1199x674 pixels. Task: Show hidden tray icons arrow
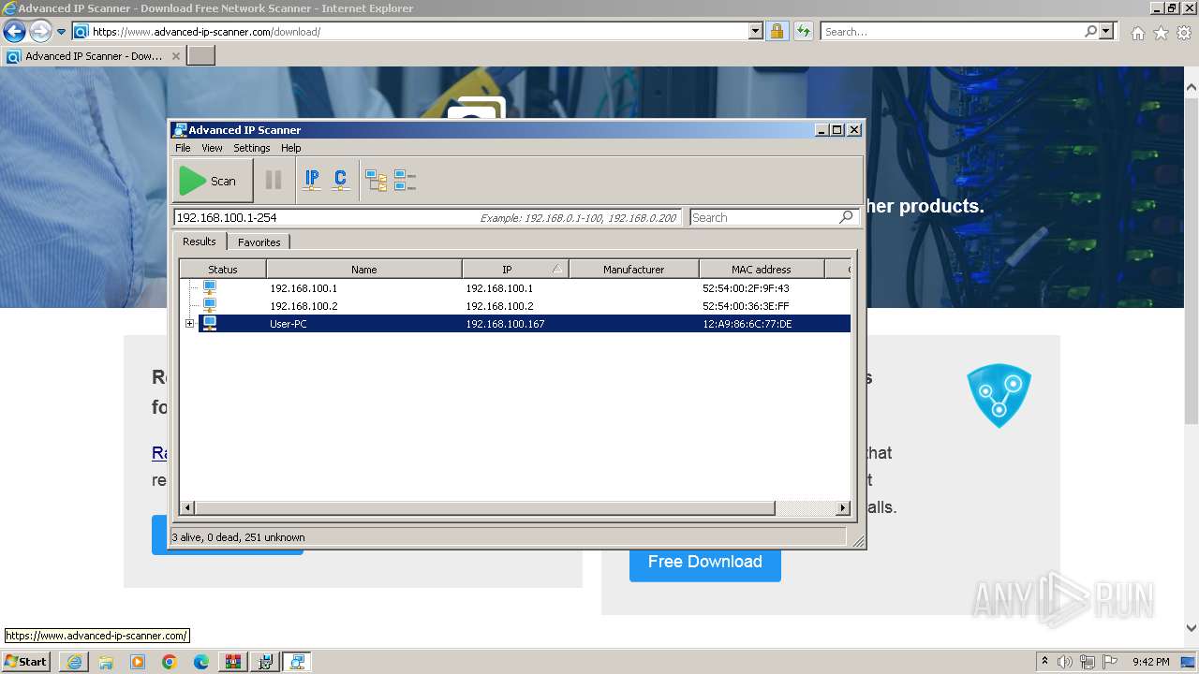pos(1044,662)
